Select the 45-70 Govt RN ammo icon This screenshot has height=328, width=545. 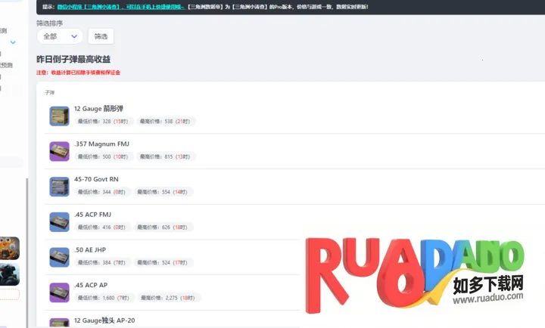pyautogui.click(x=59, y=187)
